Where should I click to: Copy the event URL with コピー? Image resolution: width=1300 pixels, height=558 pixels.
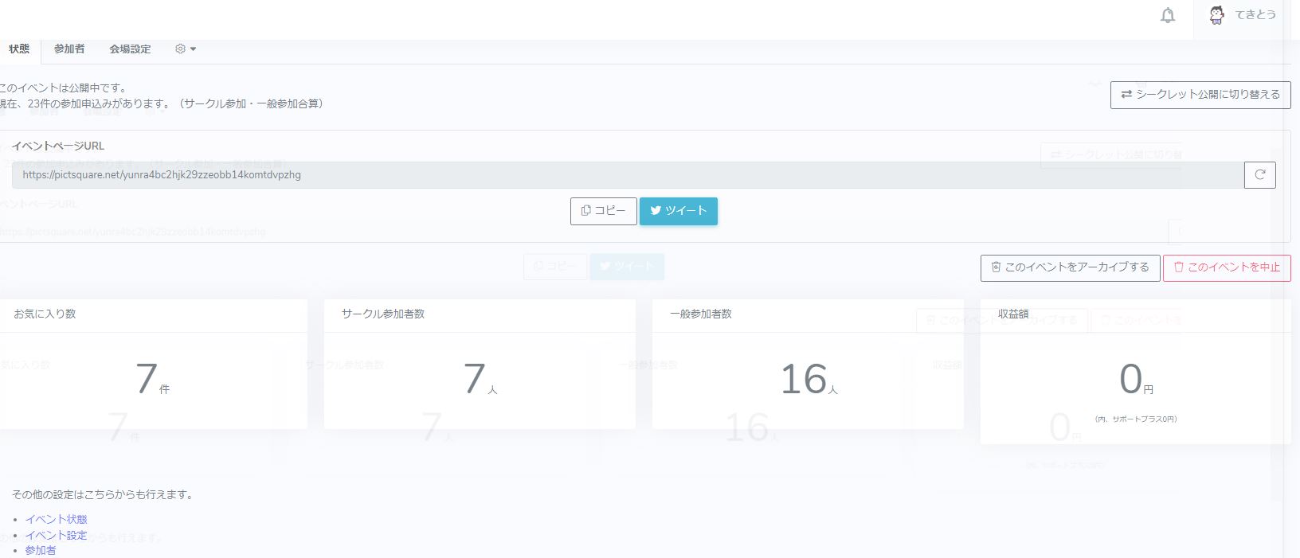pyautogui.click(x=603, y=211)
